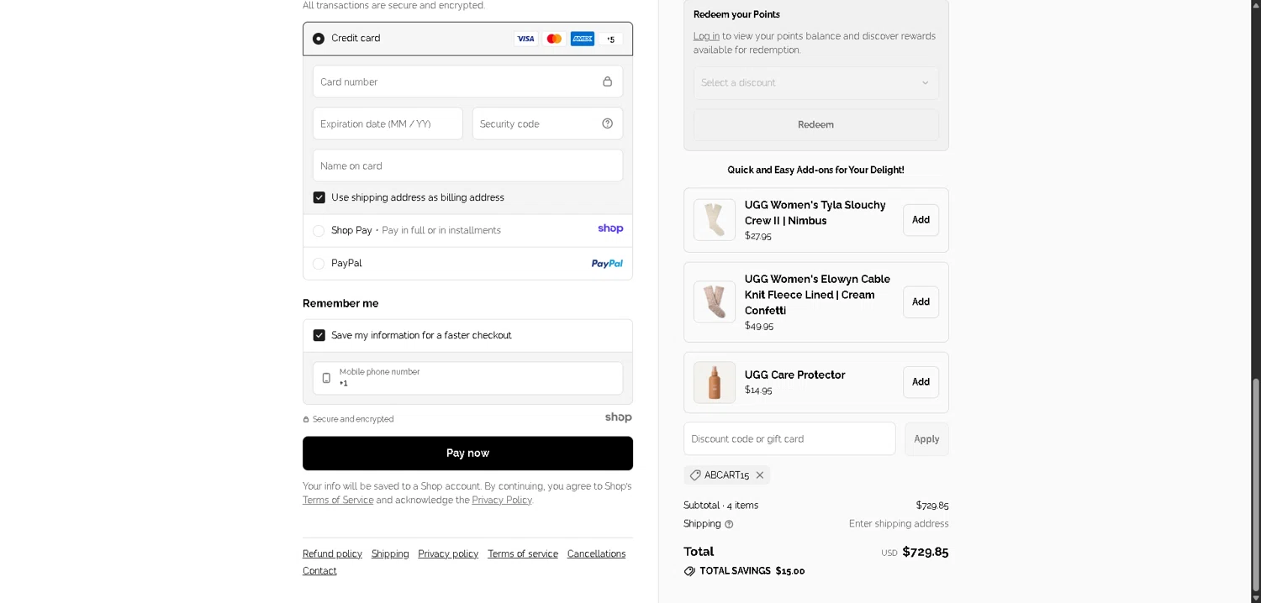
Task: Select Credit card payment option
Action: [x=319, y=39]
